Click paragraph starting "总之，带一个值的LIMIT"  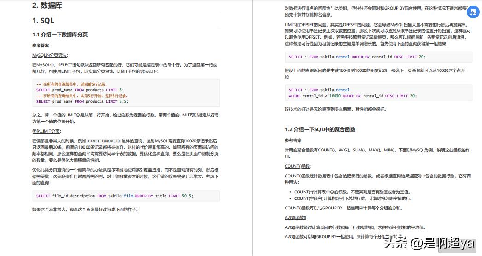point(125,118)
